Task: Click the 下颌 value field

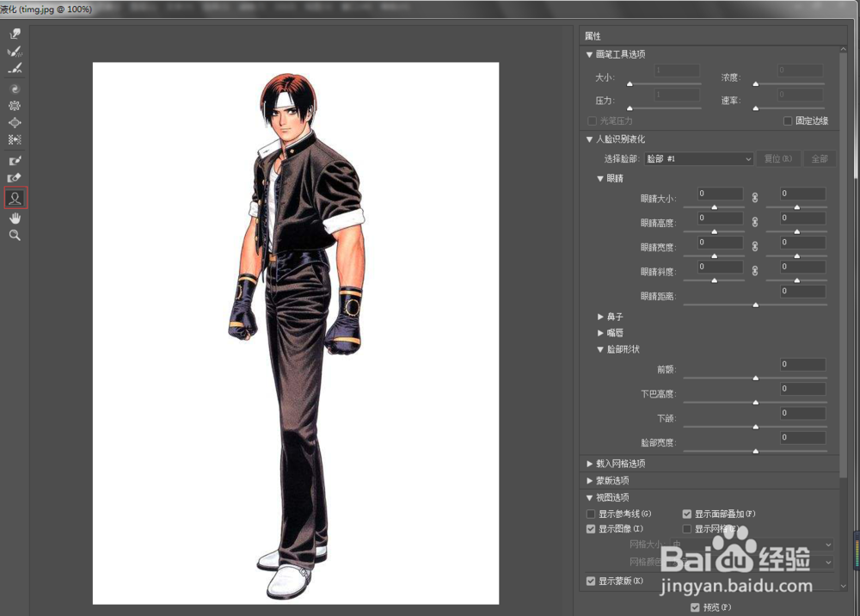Action: click(803, 413)
